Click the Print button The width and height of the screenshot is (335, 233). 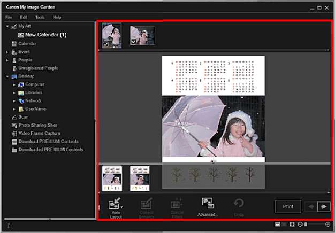(287, 206)
